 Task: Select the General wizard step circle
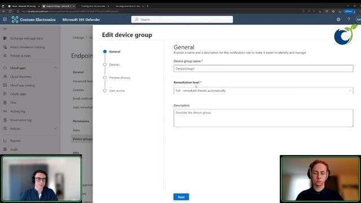105,51
